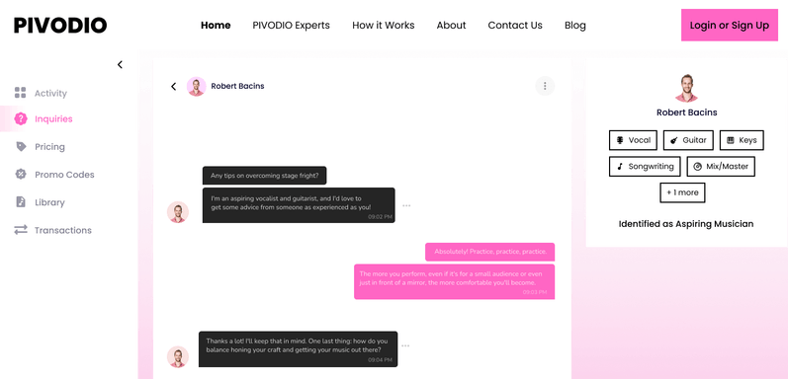Click the Pricing tag icon
The image size is (788, 379).
[x=21, y=147]
